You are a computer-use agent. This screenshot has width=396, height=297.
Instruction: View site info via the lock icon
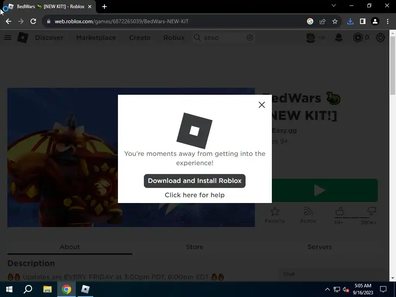(x=49, y=22)
